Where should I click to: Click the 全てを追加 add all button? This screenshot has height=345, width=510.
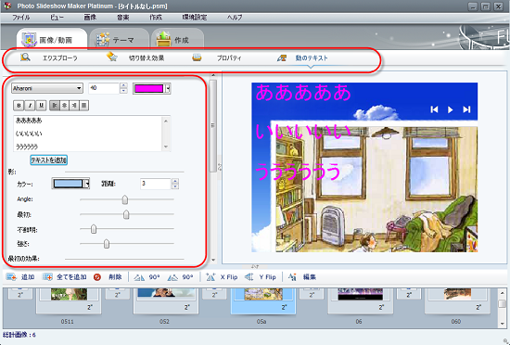pos(64,277)
